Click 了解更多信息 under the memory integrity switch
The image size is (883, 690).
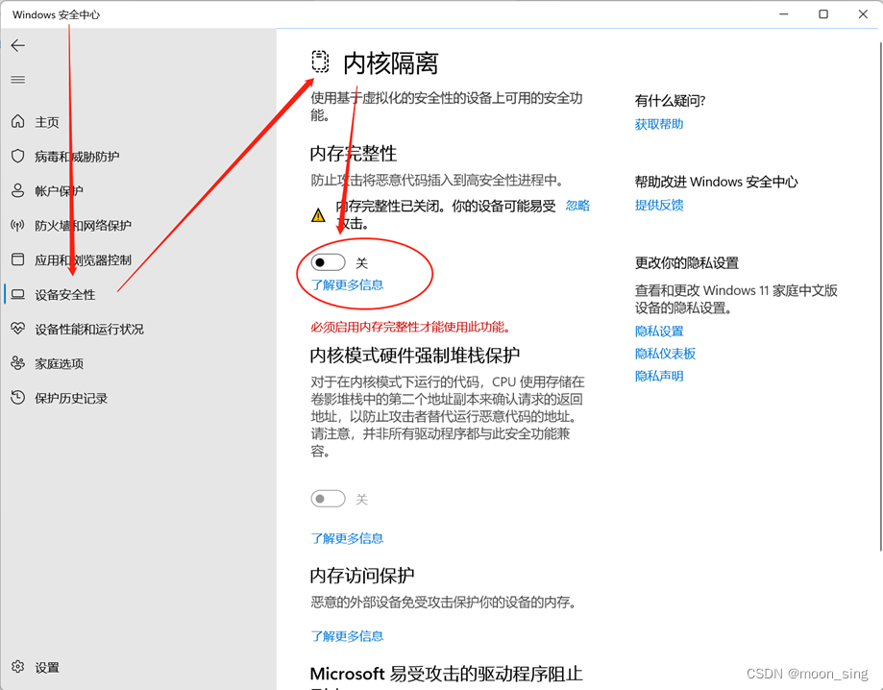tap(347, 285)
